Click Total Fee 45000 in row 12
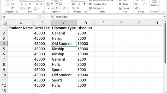 [42, 85]
